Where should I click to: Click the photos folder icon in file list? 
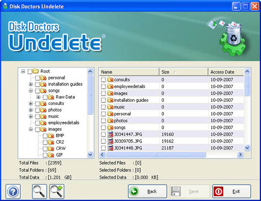coord(110,120)
